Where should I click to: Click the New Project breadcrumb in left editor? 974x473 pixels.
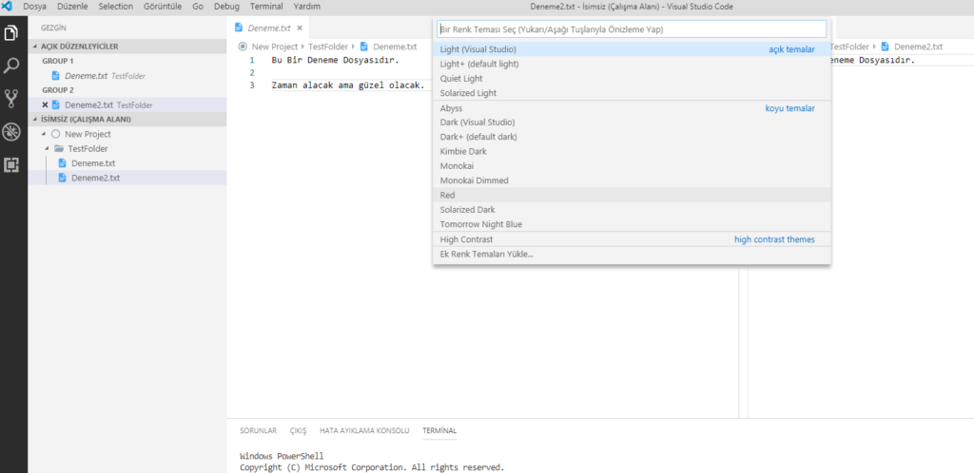275,47
